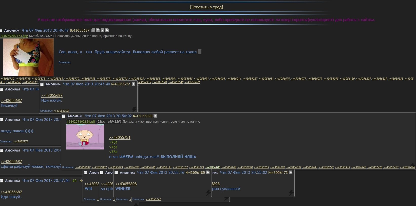Open the >>43055773 reply link

[x=21, y=142]
